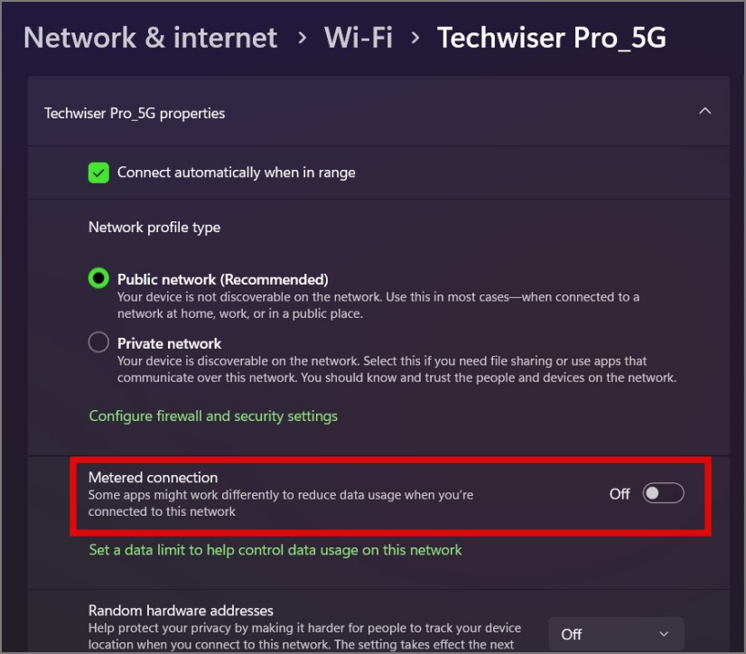
Task: Click the Techwiser Pro_5G properties header text
Action: 135,113
